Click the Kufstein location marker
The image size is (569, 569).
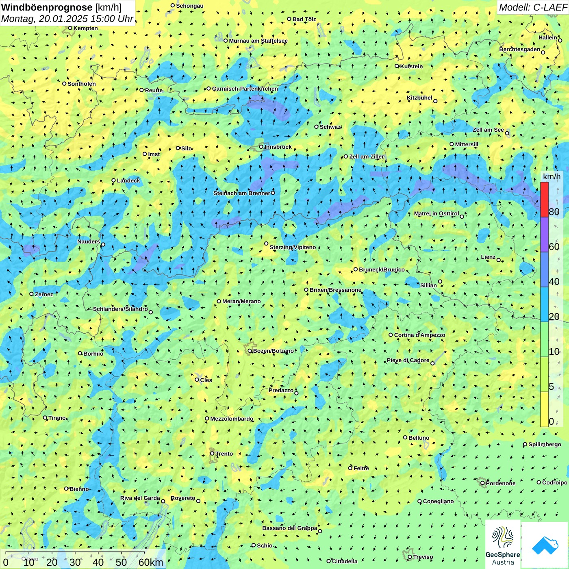(x=397, y=66)
